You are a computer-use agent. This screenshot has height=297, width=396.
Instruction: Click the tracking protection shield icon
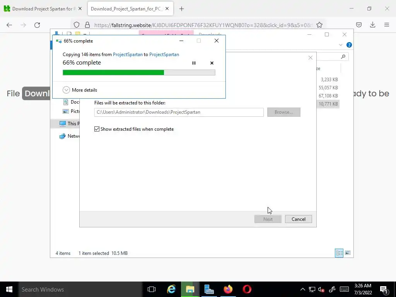(77, 25)
